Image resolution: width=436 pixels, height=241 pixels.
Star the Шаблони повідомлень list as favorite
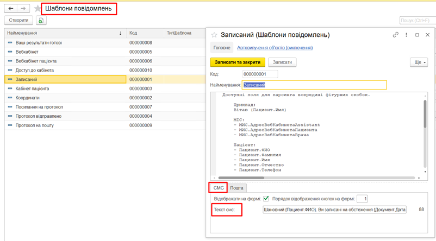[37, 9]
